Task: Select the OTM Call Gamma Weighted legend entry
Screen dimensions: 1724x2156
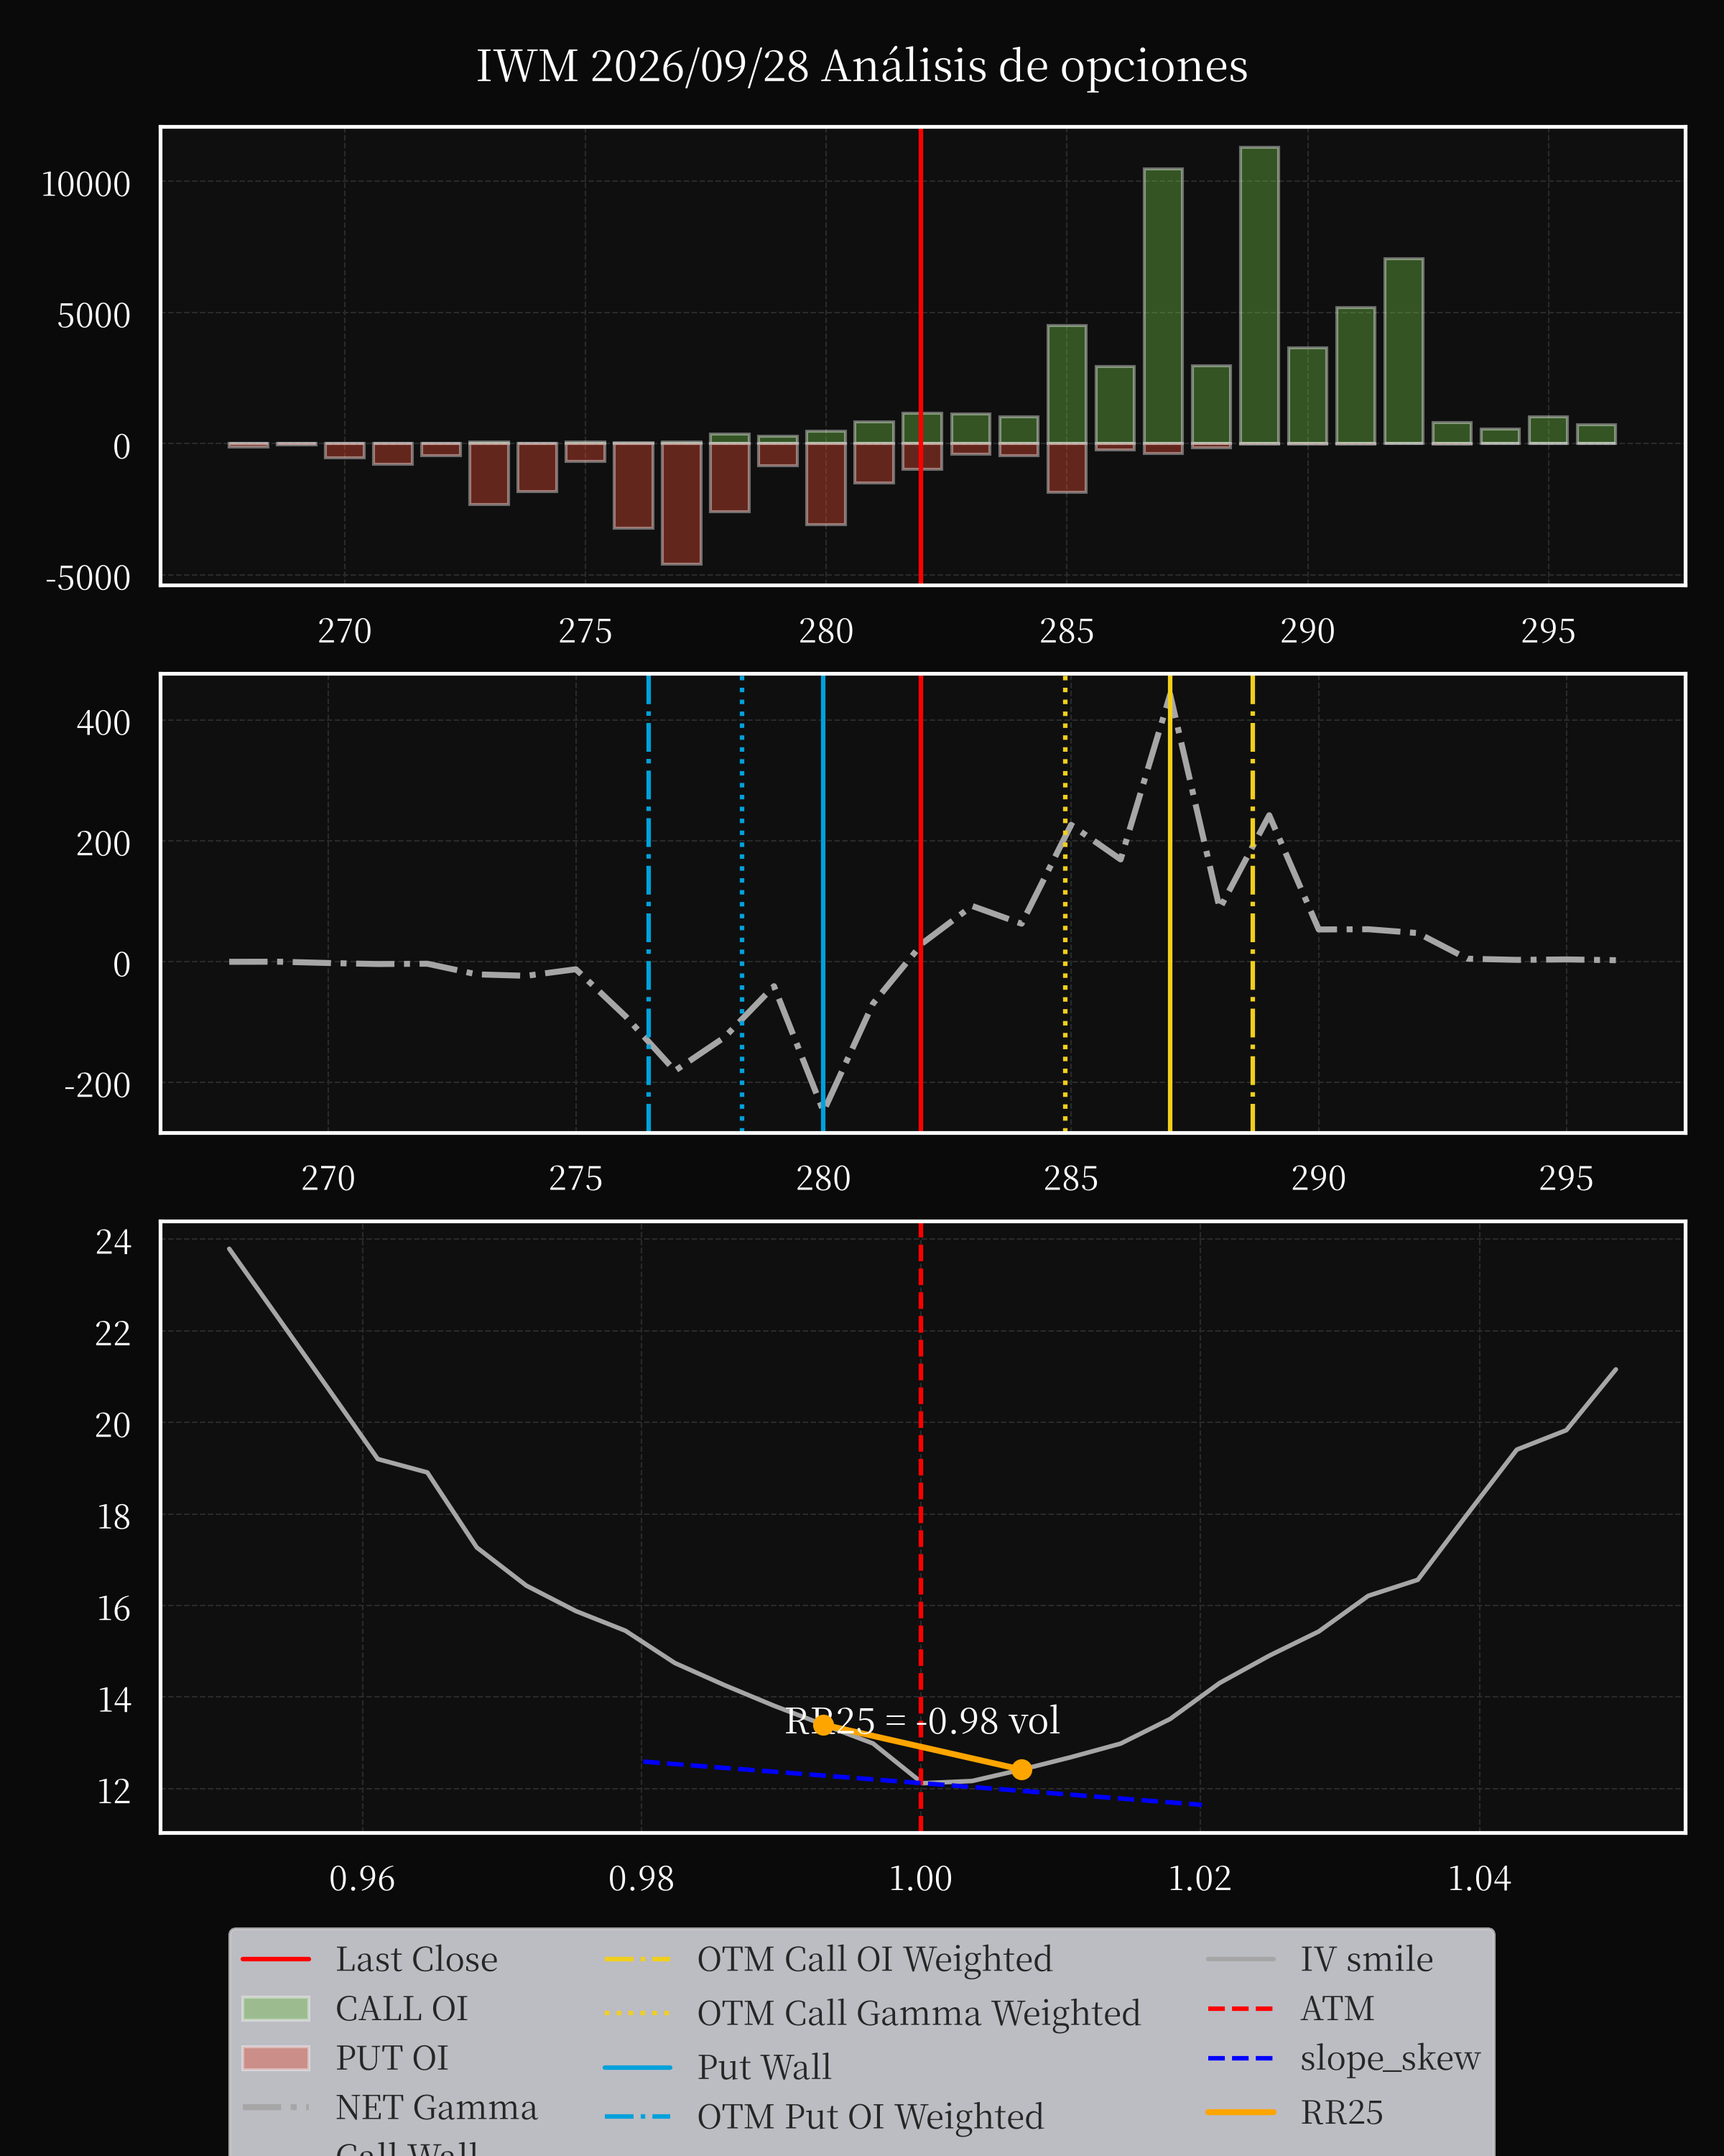Action: pyautogui.click(x=873, y=2012)
